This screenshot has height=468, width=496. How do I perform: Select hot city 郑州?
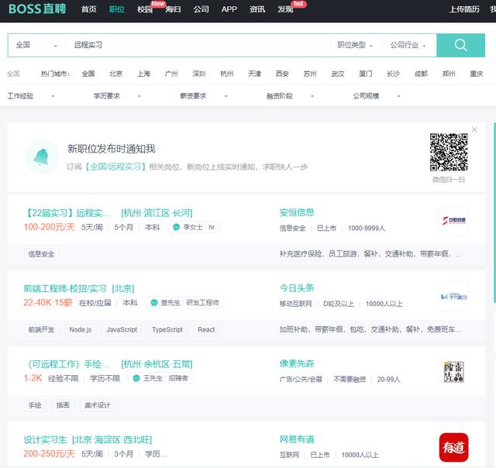pos(449,74)
